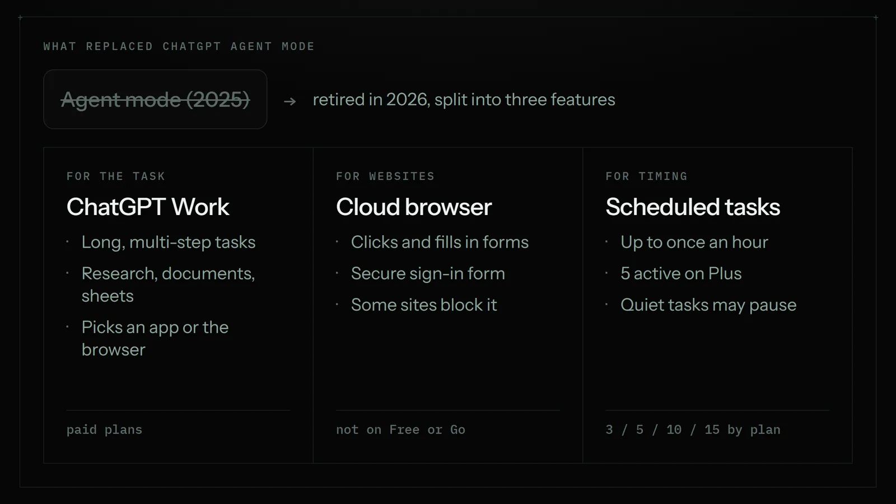This screenshot has width=896, height=504.
Task: Click 'Long, multi-step tasks' bullet
Action: 169,242
